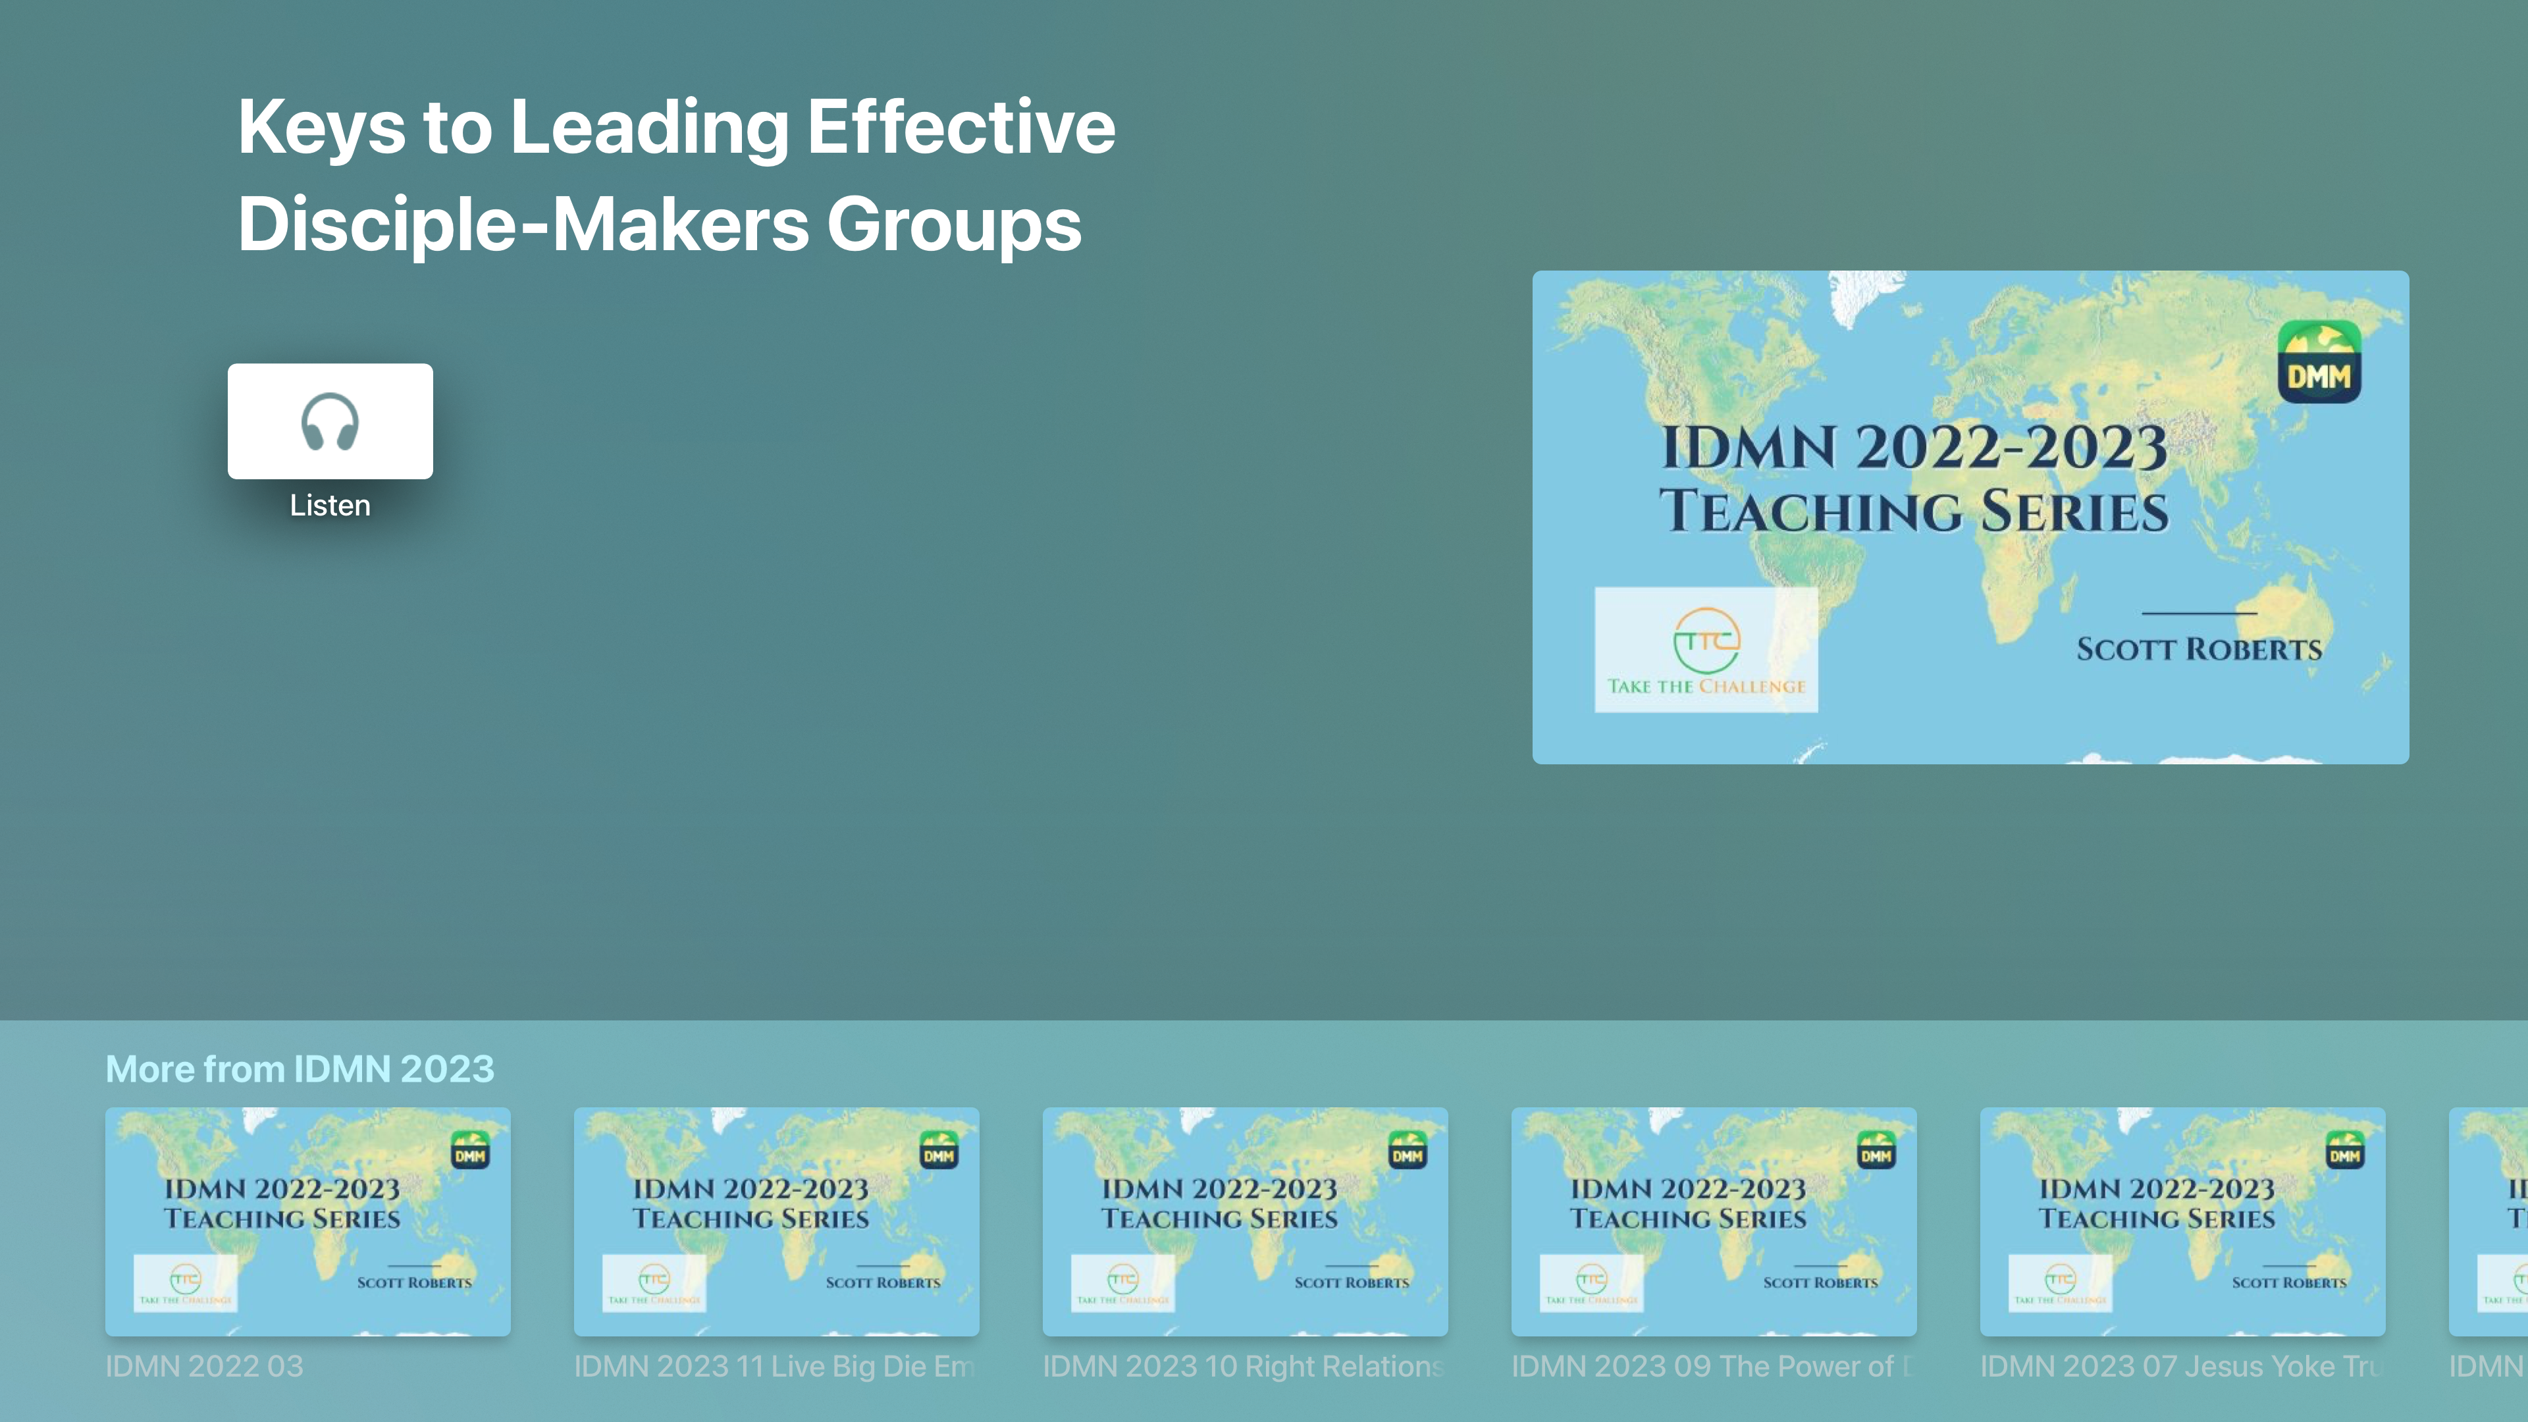This screenshot has width=2528, height=1422.
Task: Open the IDMN 2022 03 thumbnail
Action: 308,1222
